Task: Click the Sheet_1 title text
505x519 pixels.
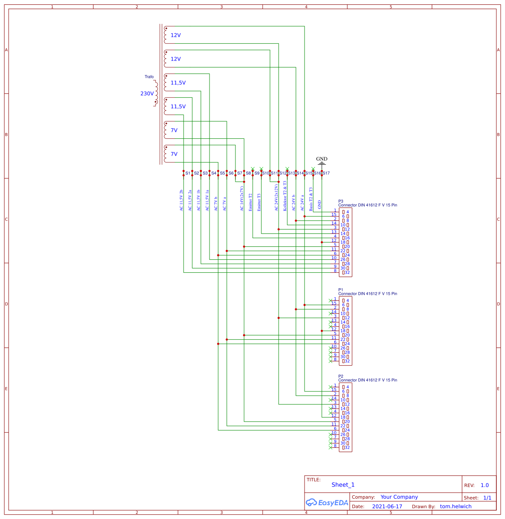Action: tap(343, 484)
